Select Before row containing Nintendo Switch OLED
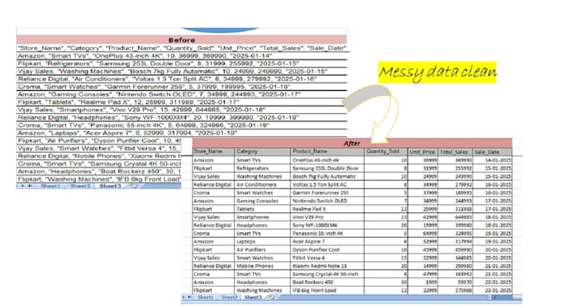 pos(182,94)
